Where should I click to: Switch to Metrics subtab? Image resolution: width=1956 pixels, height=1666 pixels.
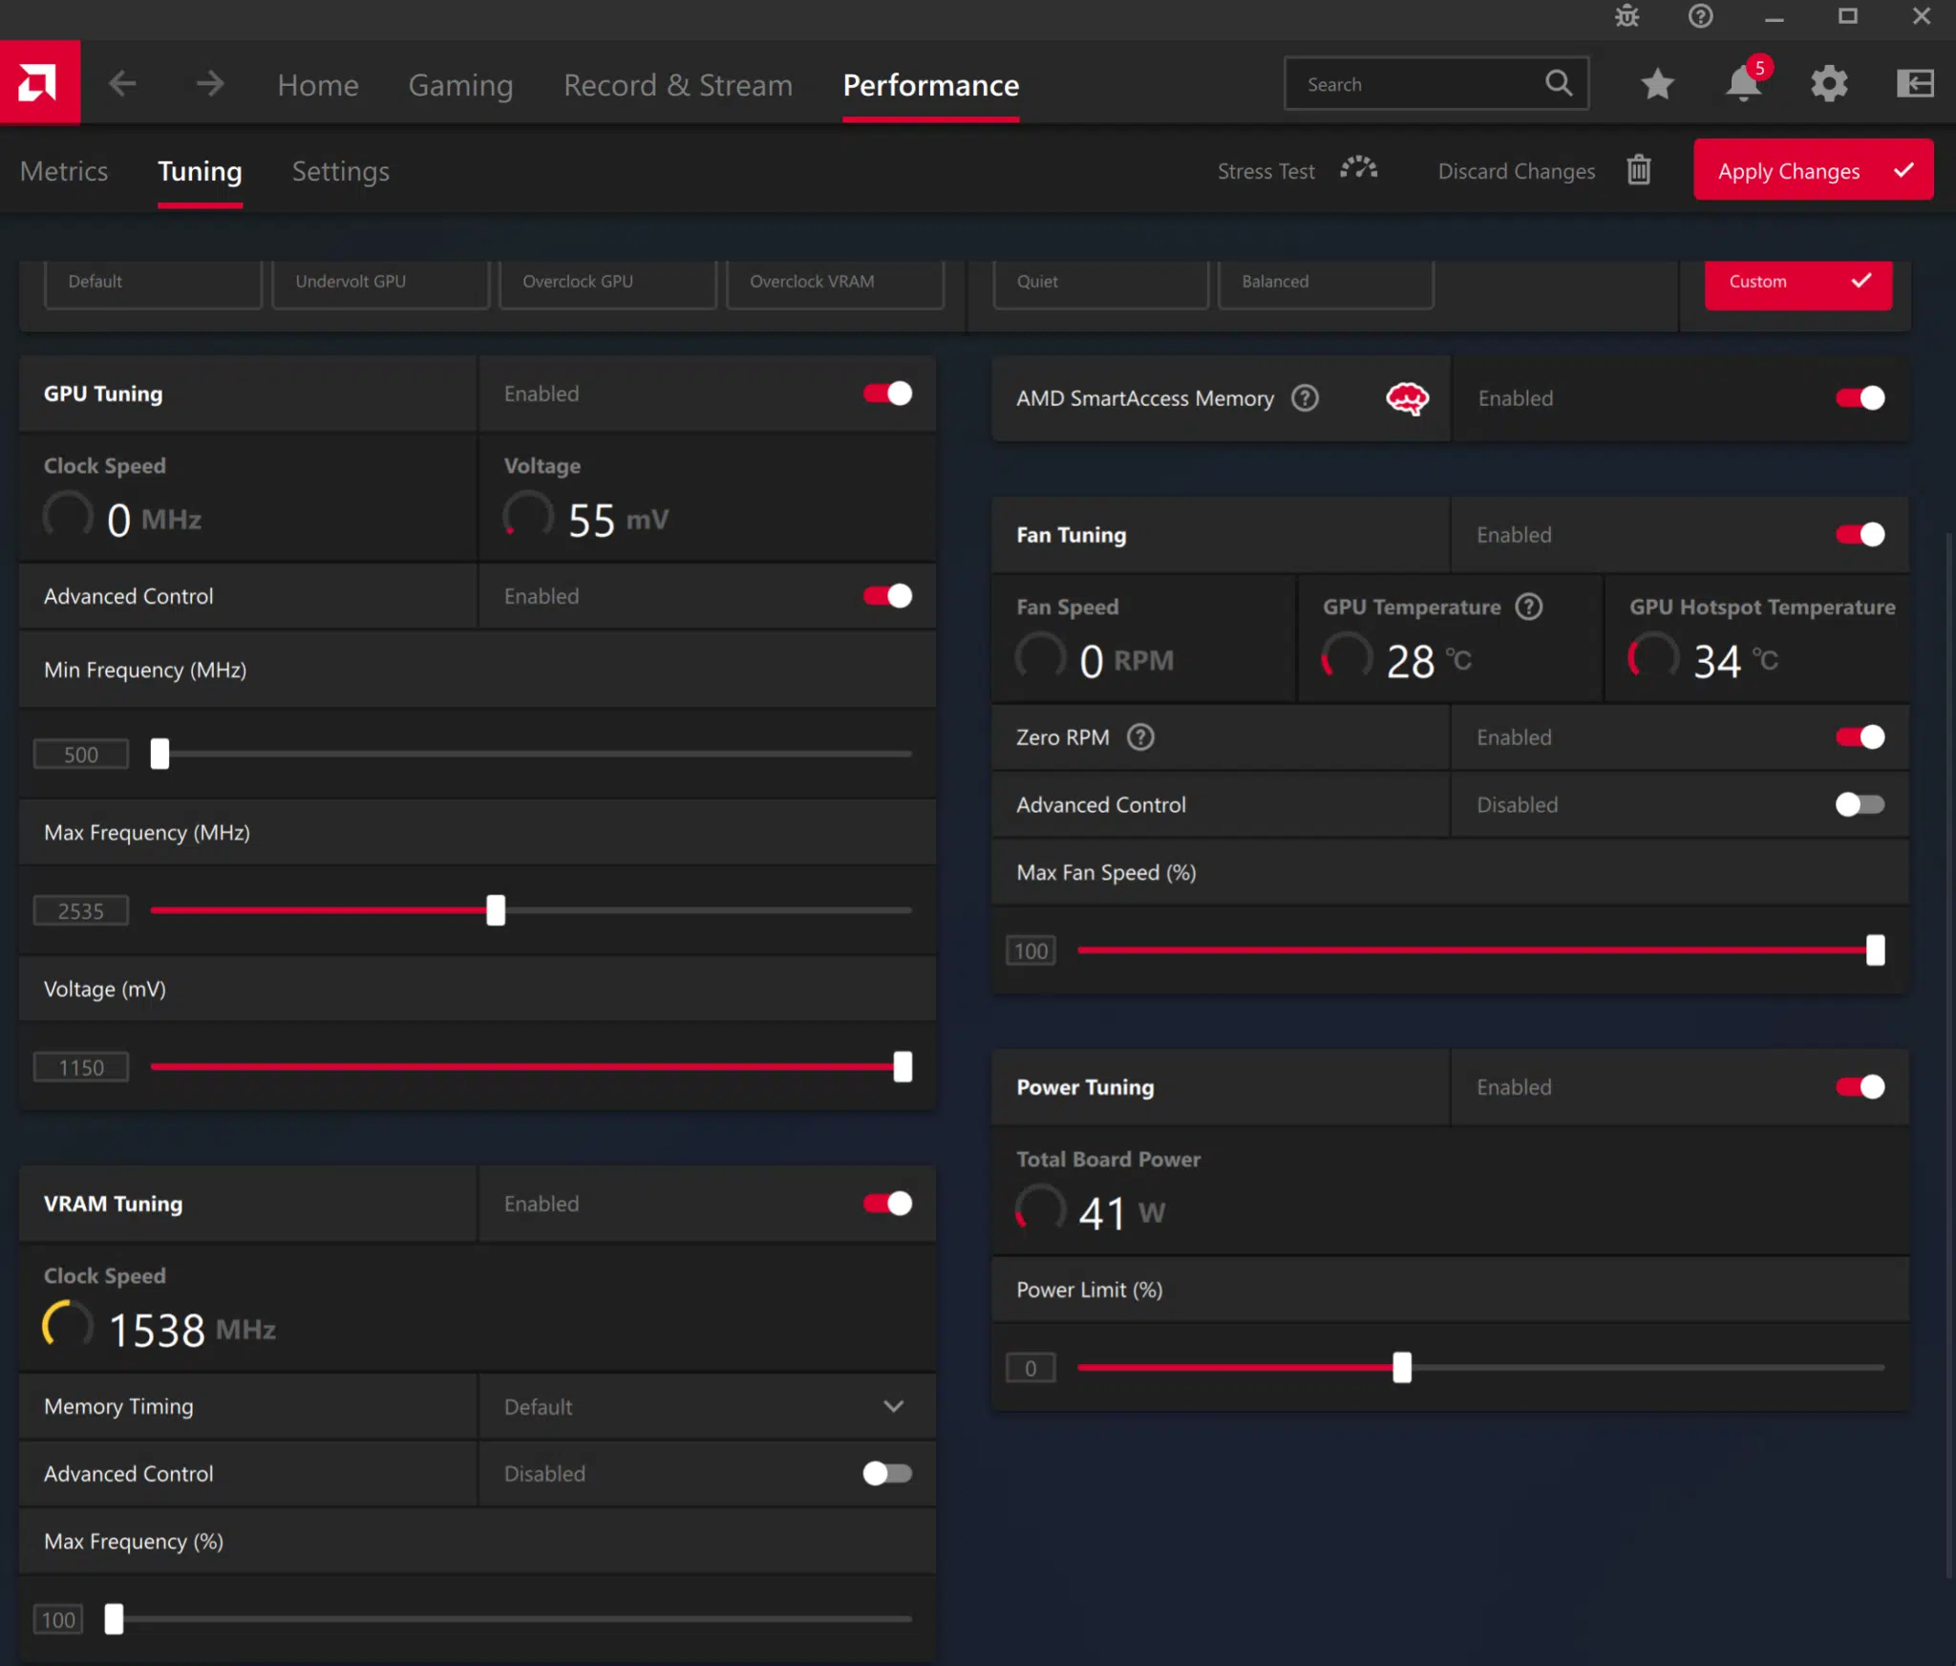(x=64, y=171)
